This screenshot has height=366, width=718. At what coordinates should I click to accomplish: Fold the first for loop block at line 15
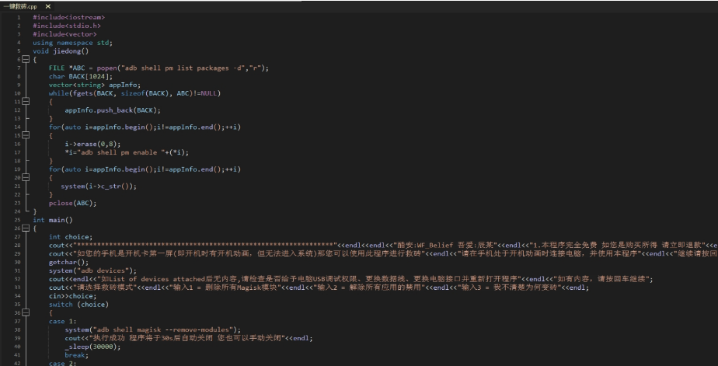click(24, 134)
